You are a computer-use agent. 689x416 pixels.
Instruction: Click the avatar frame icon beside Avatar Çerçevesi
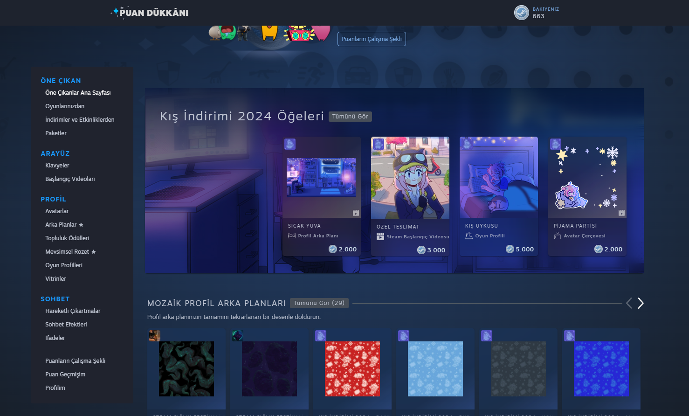[x=558, y=236]
